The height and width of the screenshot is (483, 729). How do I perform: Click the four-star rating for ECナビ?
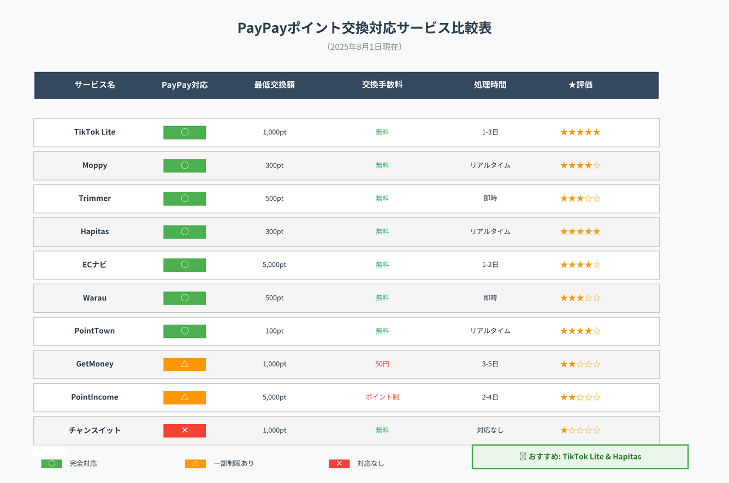(580, 265)
